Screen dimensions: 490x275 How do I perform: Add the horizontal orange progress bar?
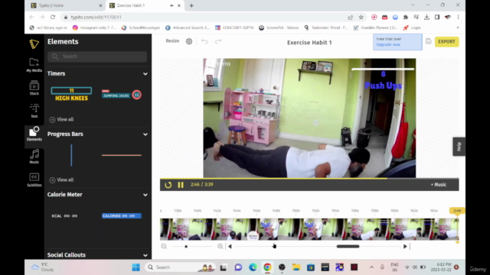(x=122, y=155)
